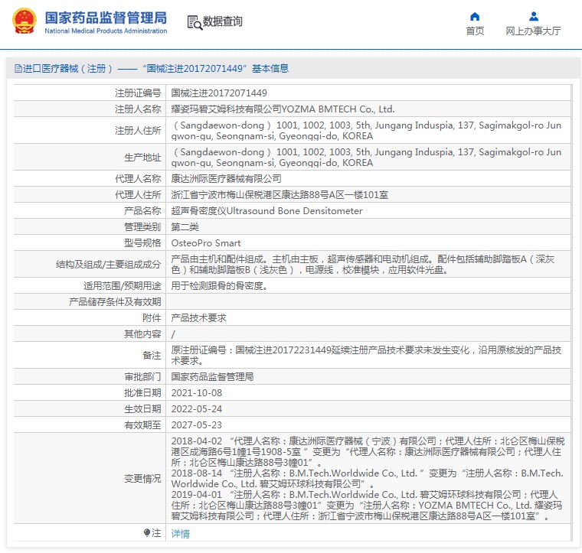Image resolution: width=582 pixels, height=553 pixels.
Task: Click the 首页 home icon
Action: click(x=475, y=16)
